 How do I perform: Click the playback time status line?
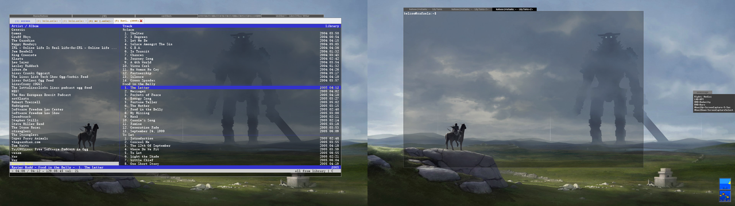coord(175,171)
